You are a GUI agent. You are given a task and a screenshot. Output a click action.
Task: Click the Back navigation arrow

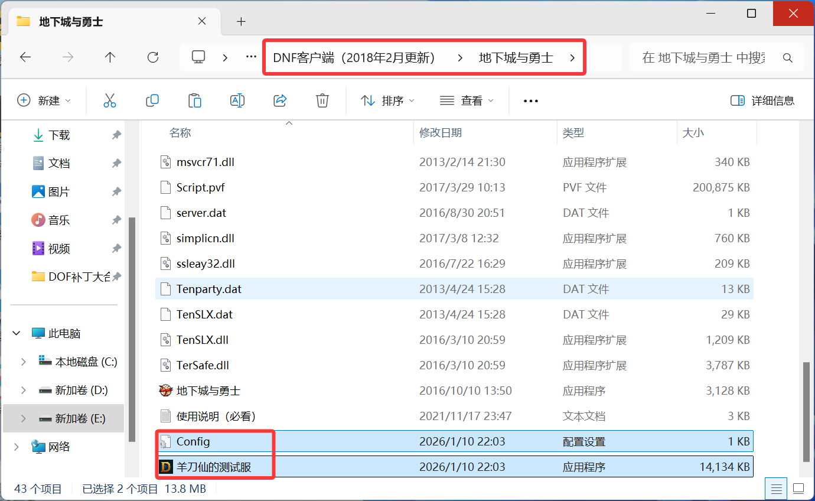click(25, 57)
